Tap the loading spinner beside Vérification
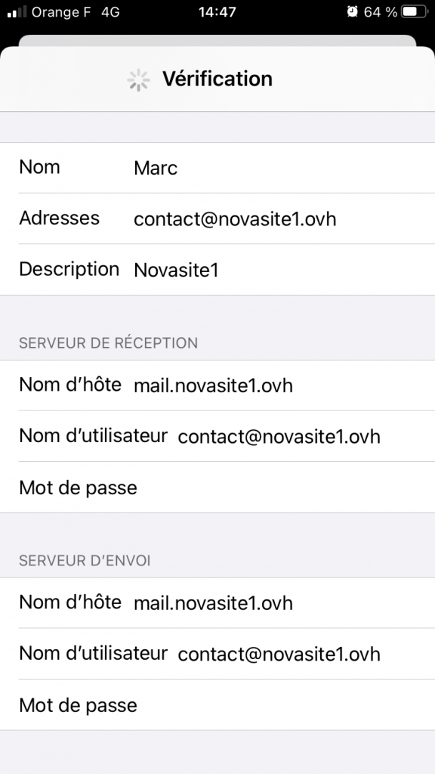Image resolution: width=435 pixels, height=774 pixels. tap(139, 79)
